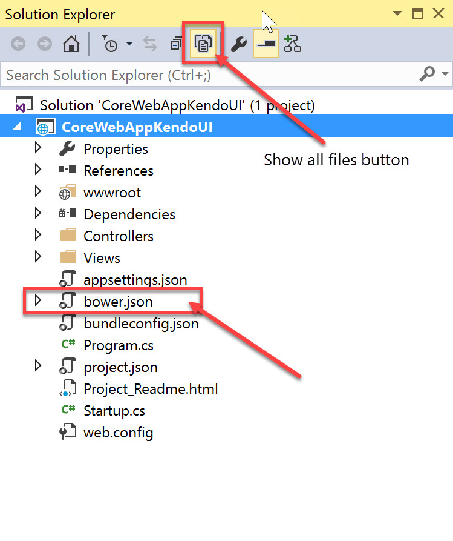Expand the Views folder

click(x=38, y=257)
